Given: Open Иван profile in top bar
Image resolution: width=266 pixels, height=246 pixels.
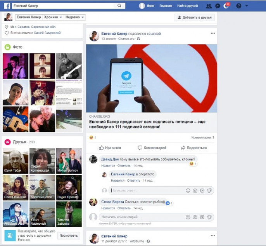Looking at the screenshot, I should point(147,6).
